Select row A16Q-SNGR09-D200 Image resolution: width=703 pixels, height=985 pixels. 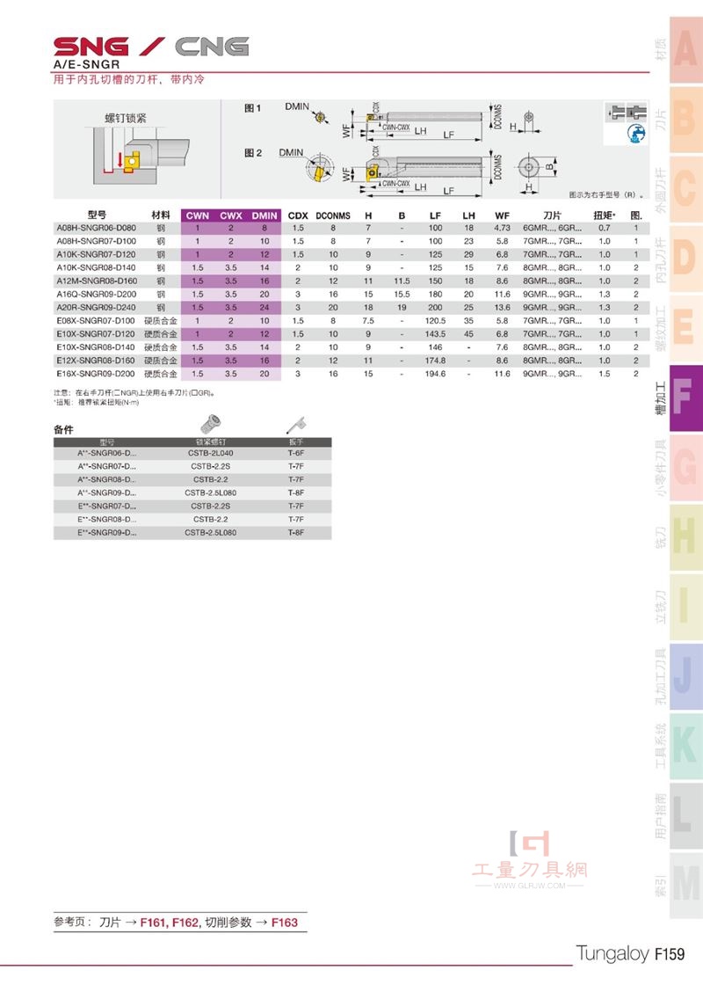pos(351,294)
